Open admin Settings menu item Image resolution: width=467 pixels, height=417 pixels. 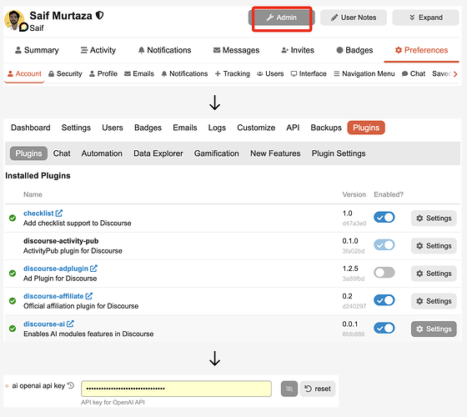[x=76, y=128]
